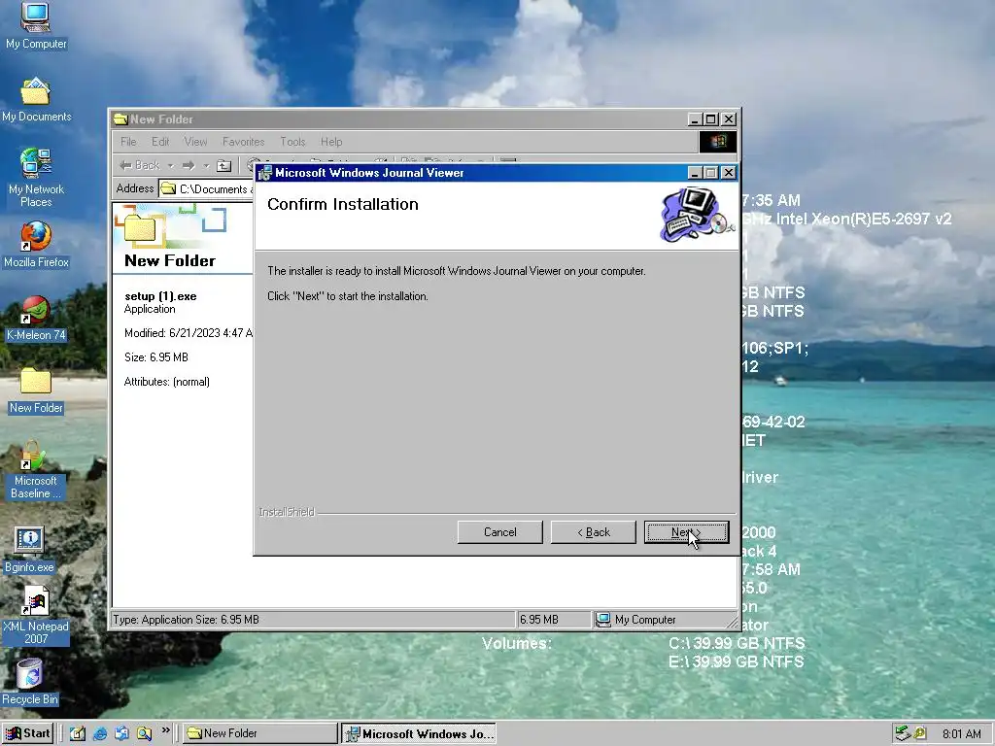Click the magnifier folder quick launch icon

tap(144, 733)
